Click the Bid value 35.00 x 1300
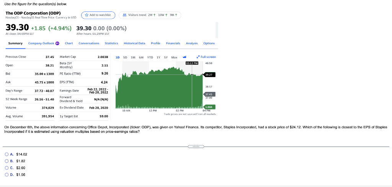The image size is (392, 187). pos(44,74)
